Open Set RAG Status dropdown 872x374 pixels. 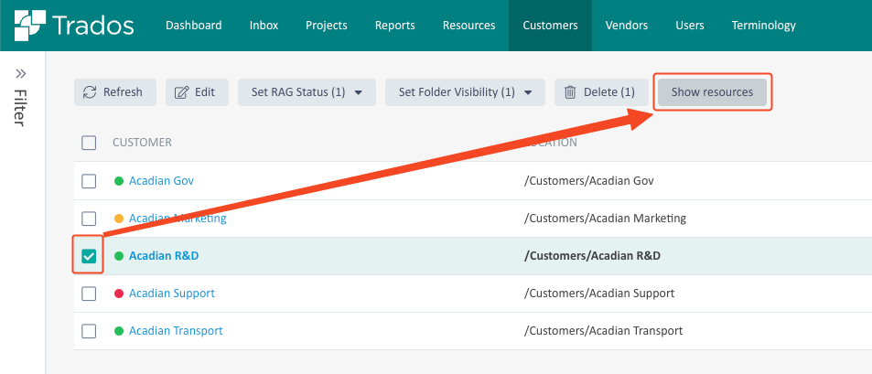[307, 92]
